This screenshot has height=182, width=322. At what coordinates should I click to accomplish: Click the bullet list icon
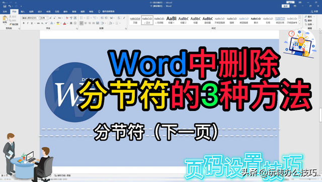tap(82, 18)
